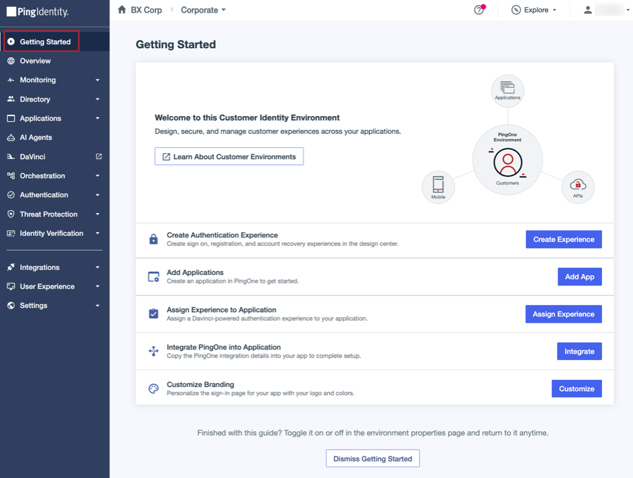Image resolution: width=633 pixels, height=478 pixels.
Task: Click the Authentication checkmark icon
Action: [11, 195]
